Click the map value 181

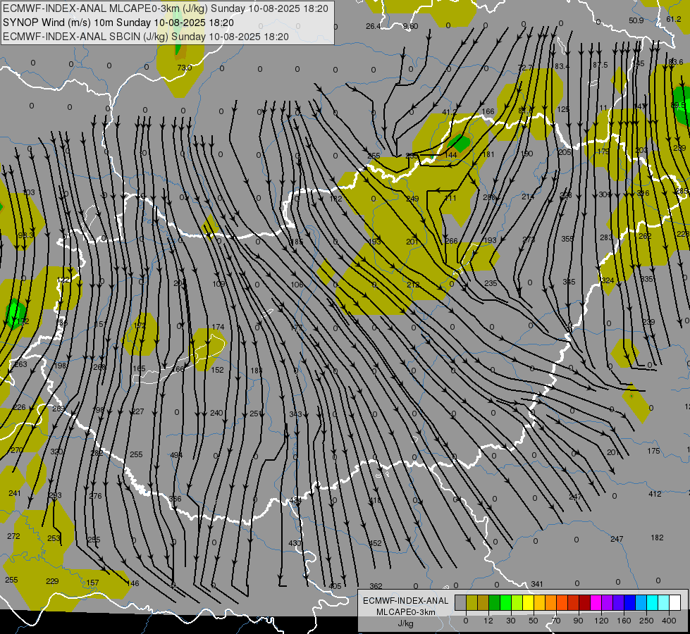[488, 154]
